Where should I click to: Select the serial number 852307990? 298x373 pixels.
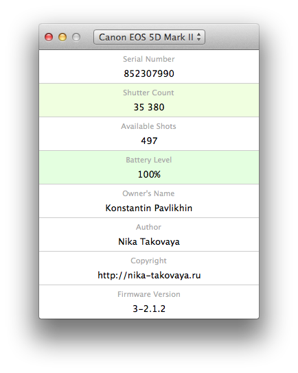[x=149, y=73]
